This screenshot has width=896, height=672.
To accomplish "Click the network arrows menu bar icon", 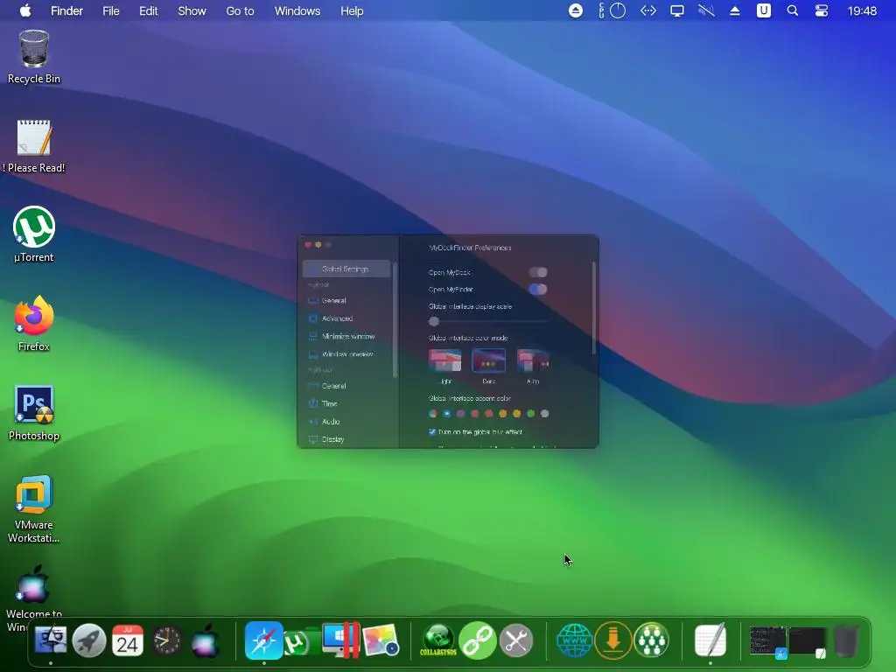I will 648,10.
